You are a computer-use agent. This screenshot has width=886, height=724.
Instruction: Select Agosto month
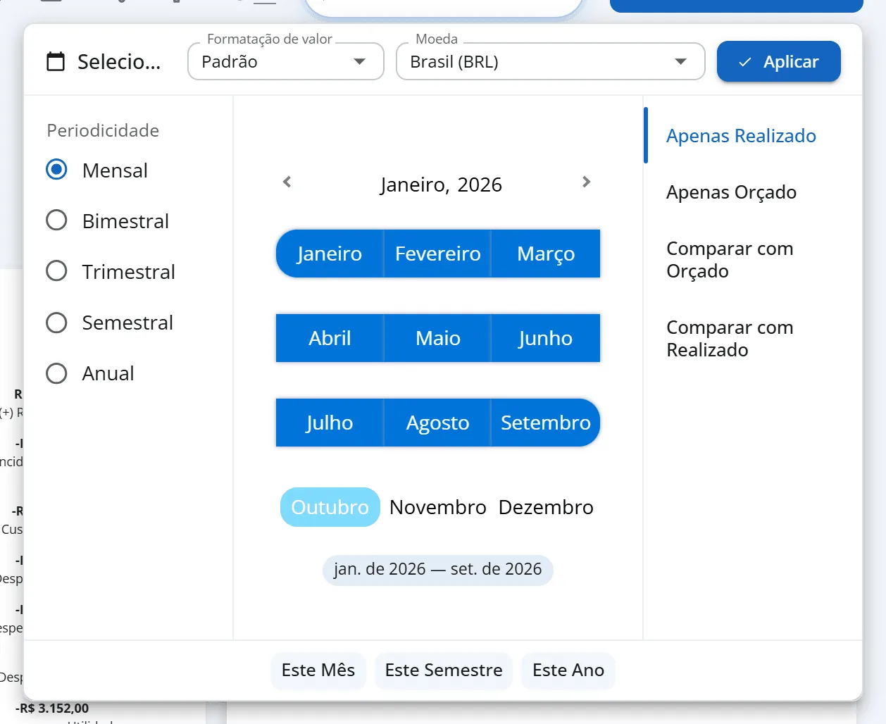438,423
